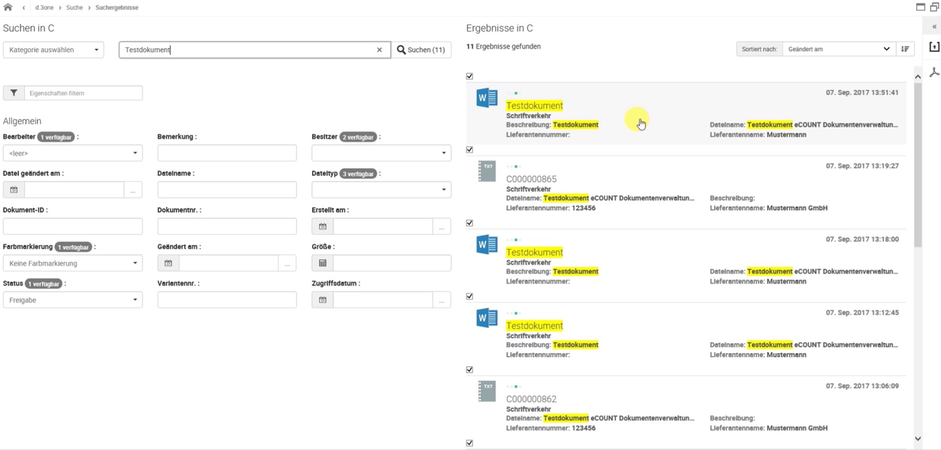941x450 pixels.
Task: Click the filter funnel icon
Action: click(x=14, y=93)
